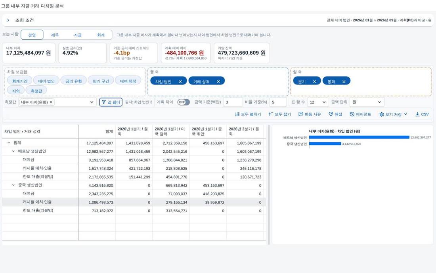Open the 에이전트 history icon
This screenshot has width=436, height=273.
(352, 114)
